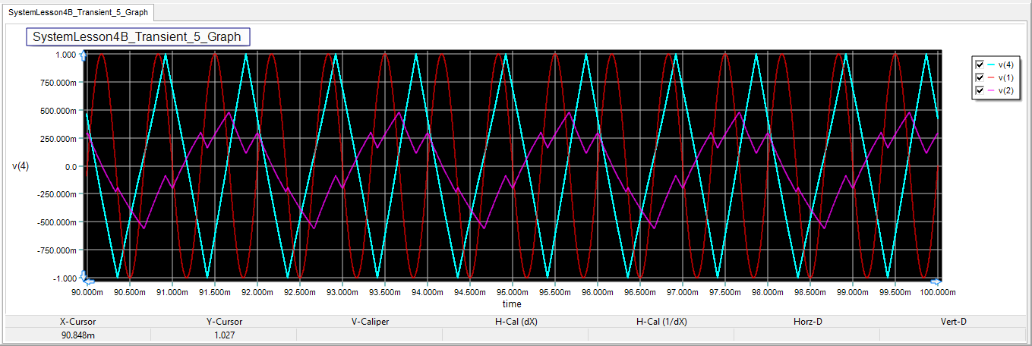This screenshot has width=1032, height=346.
Task: Click the X-Cursor value 90.848m
Action: point(78,335)
